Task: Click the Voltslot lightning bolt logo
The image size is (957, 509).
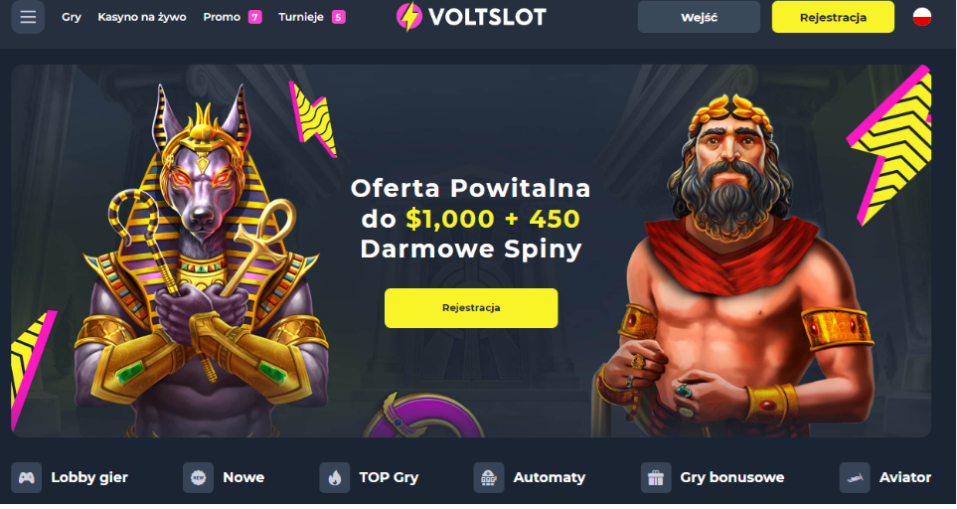Action: (408, 17)
